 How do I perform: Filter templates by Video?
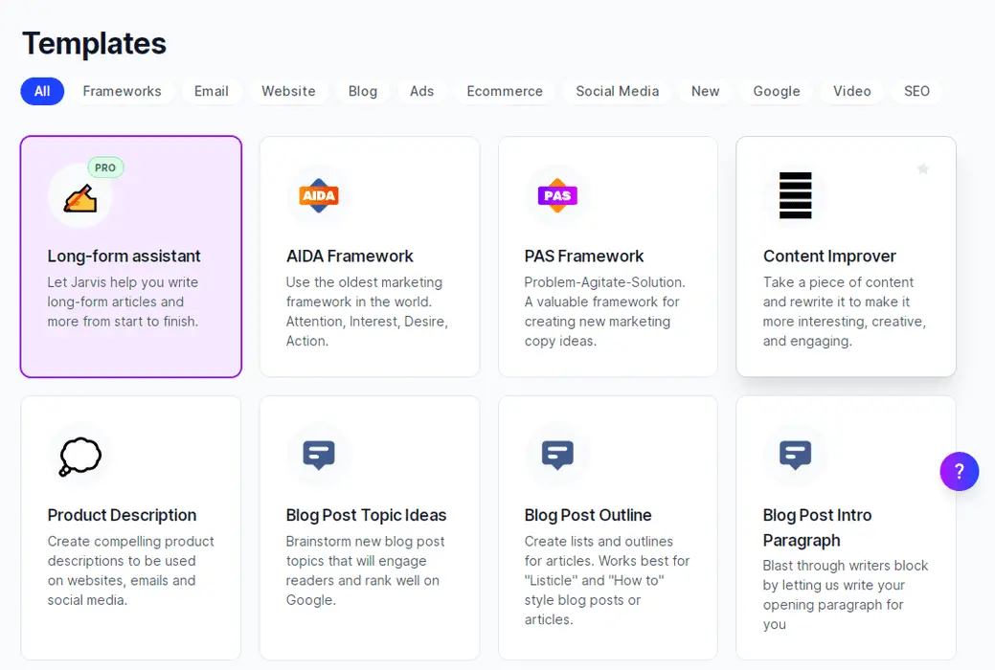(851, 91)
